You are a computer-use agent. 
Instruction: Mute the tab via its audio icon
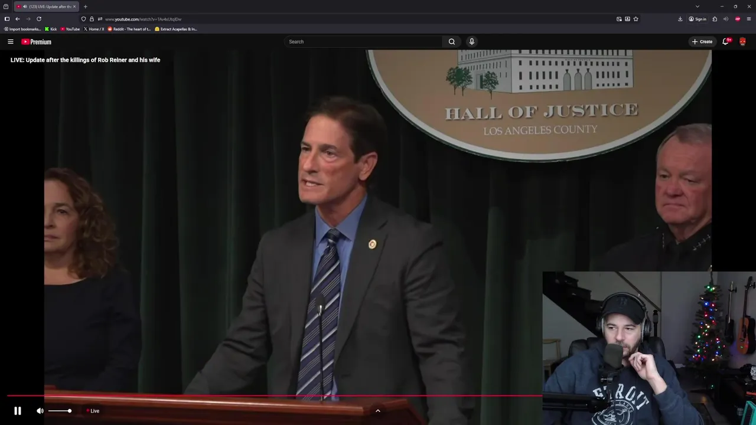point(25,6)
